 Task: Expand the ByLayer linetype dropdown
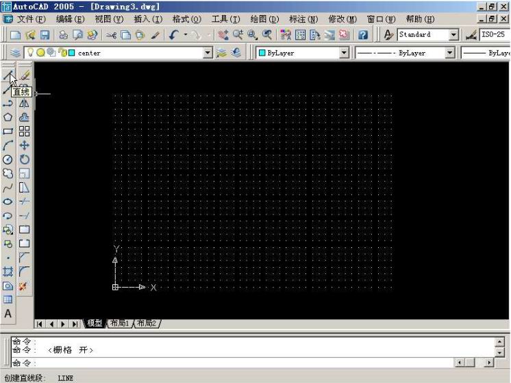[449, 53]
